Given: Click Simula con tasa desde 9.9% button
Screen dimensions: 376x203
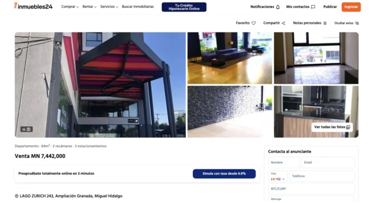Looking at the screenshot, I should (224, 174).
